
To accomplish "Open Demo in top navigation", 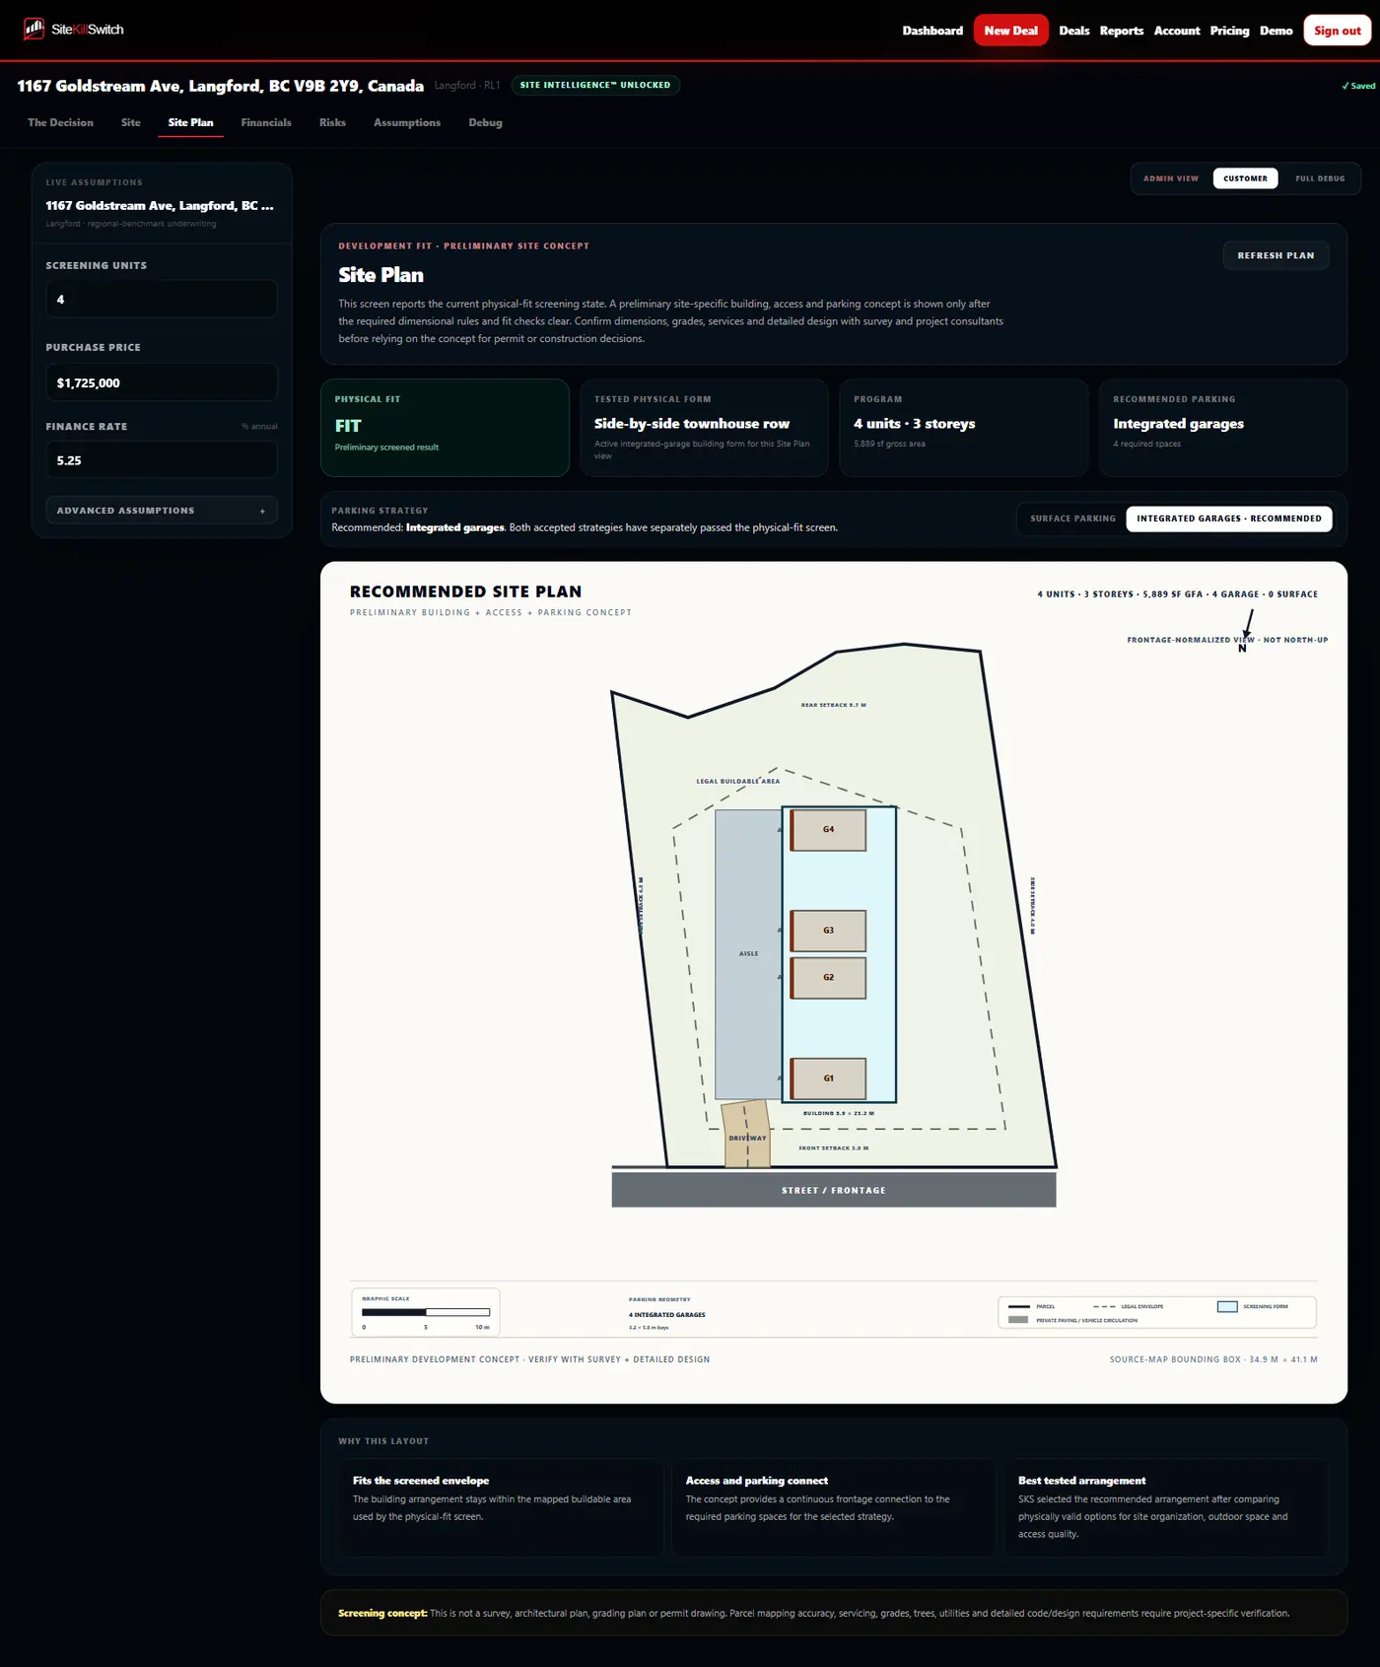I will 1276,31.
